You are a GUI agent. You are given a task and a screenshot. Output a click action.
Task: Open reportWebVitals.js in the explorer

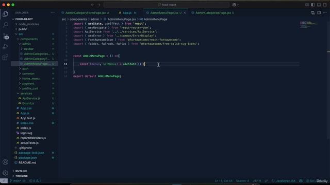point(33,138)
